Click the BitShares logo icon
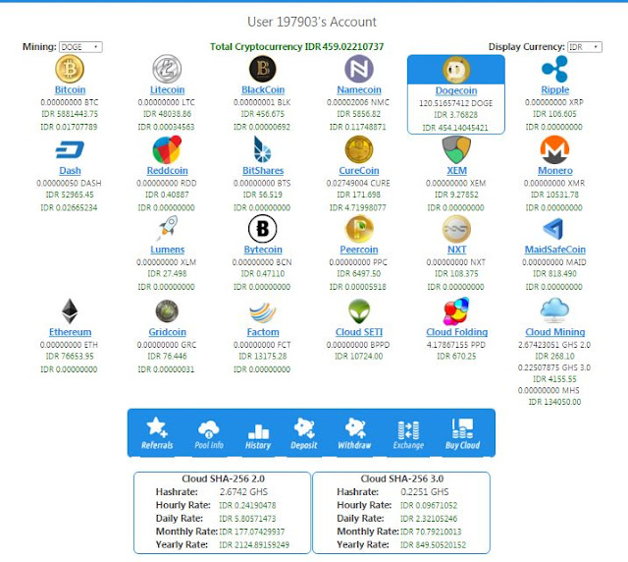The image size is (628, 562). (x=263, y=149)
